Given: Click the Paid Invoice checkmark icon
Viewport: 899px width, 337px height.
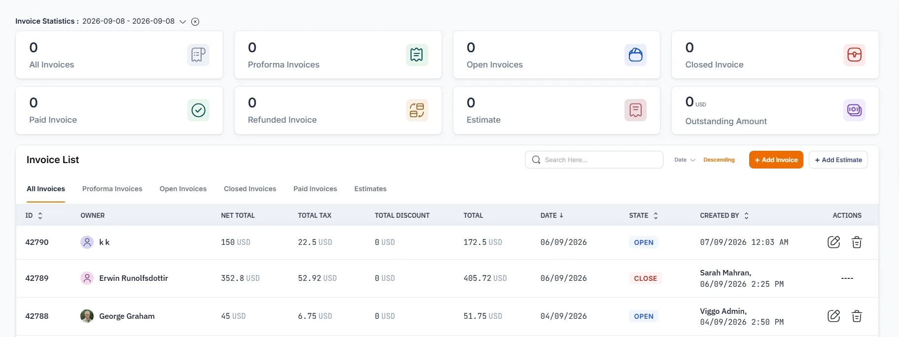Looking at the screenshot, I should pyautogui.click(x=198, y=110).
